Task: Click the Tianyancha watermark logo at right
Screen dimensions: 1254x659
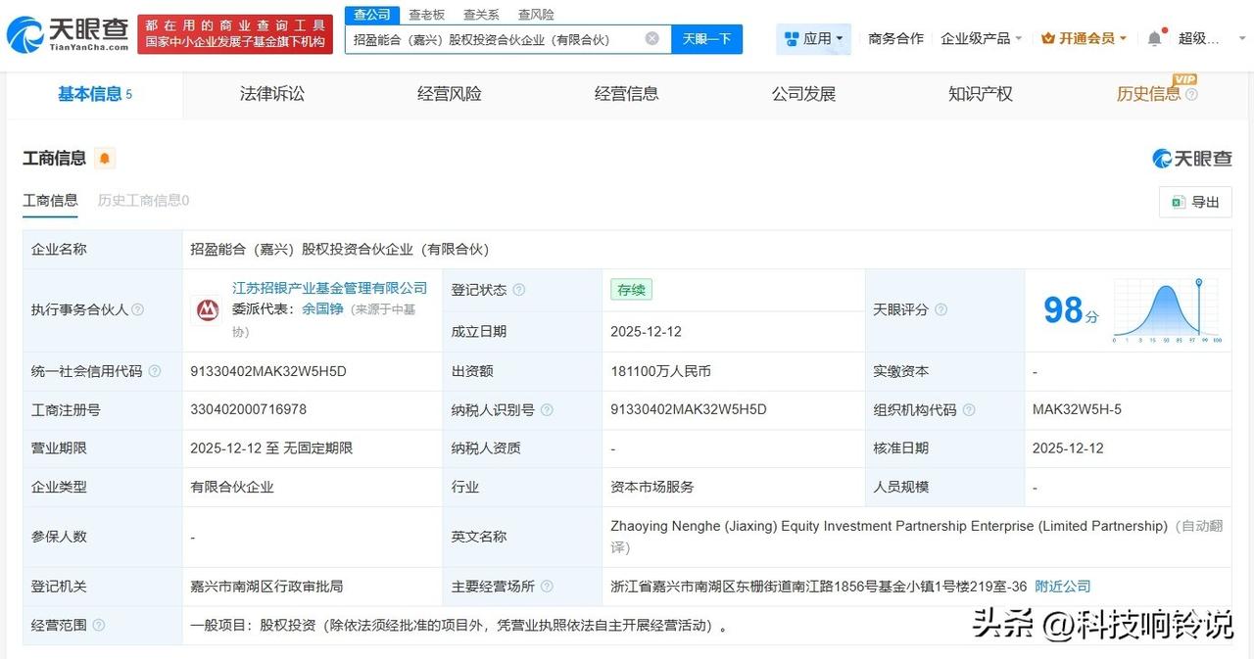Action: point(1192,159)
